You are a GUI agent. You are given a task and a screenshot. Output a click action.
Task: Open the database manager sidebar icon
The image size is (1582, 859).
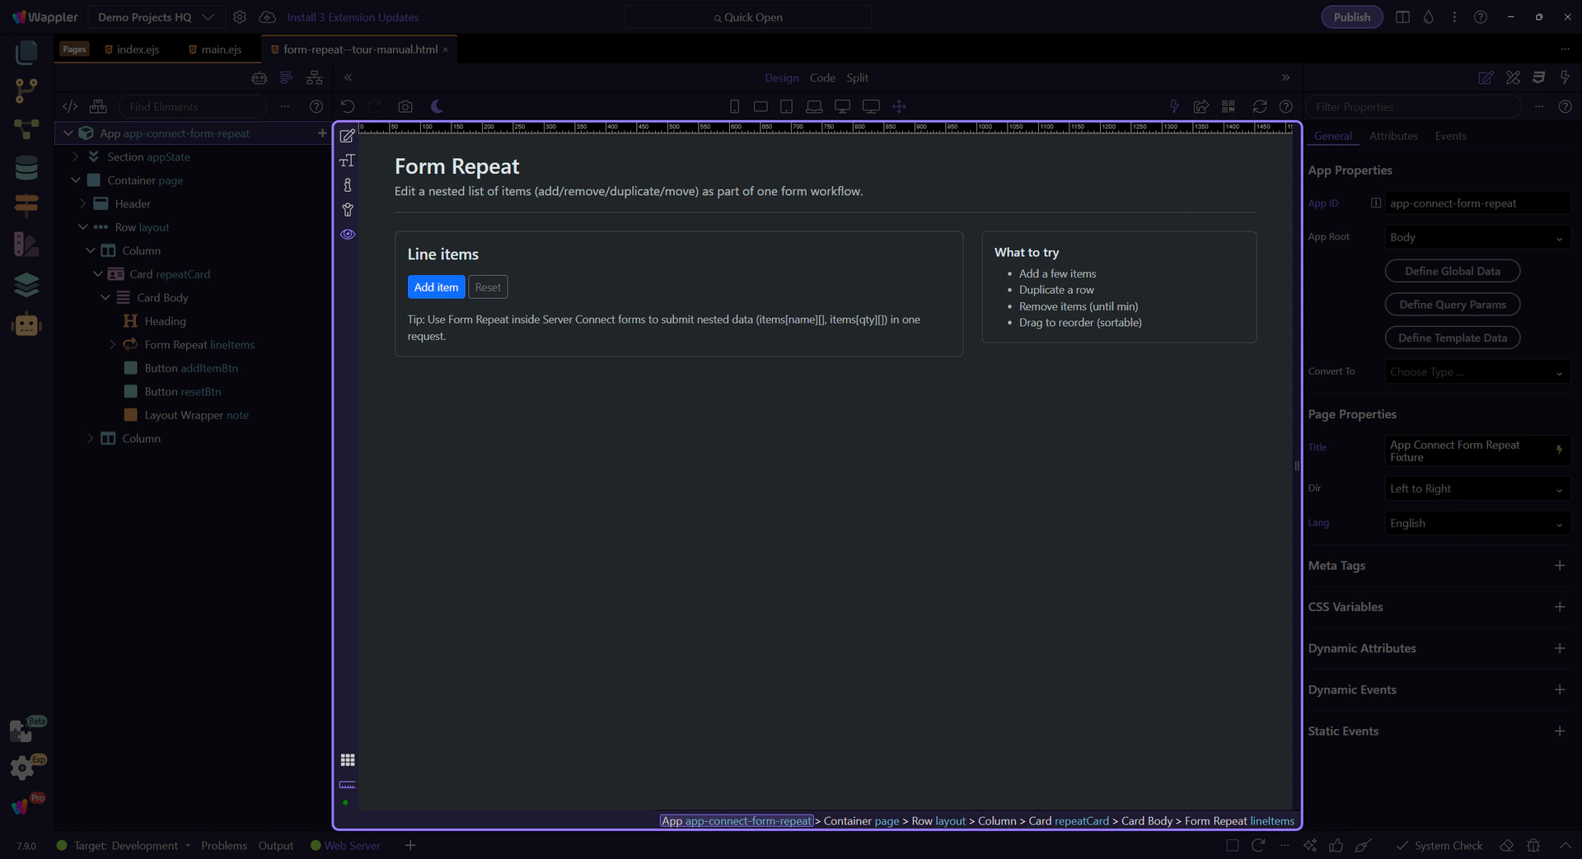click(26, 168)
